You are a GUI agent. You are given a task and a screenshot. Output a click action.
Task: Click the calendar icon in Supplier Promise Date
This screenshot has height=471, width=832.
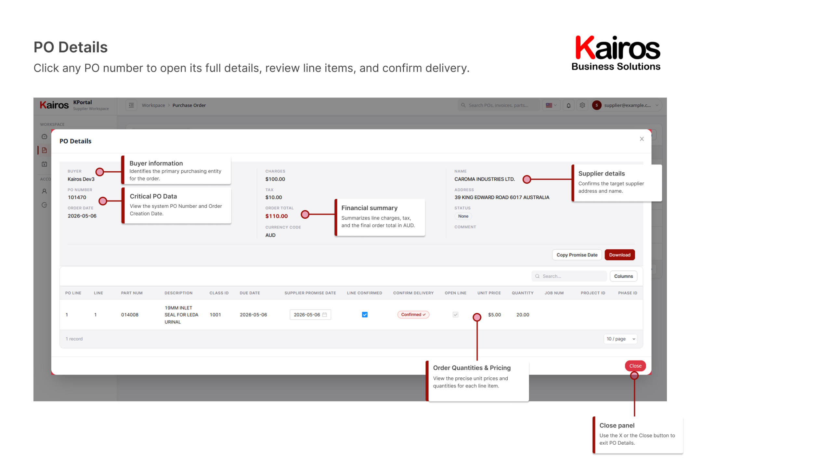(324, 315)
